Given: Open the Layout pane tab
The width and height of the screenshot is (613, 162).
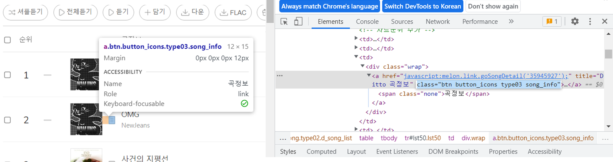Looking at the screenshot, I should (356, 151).
